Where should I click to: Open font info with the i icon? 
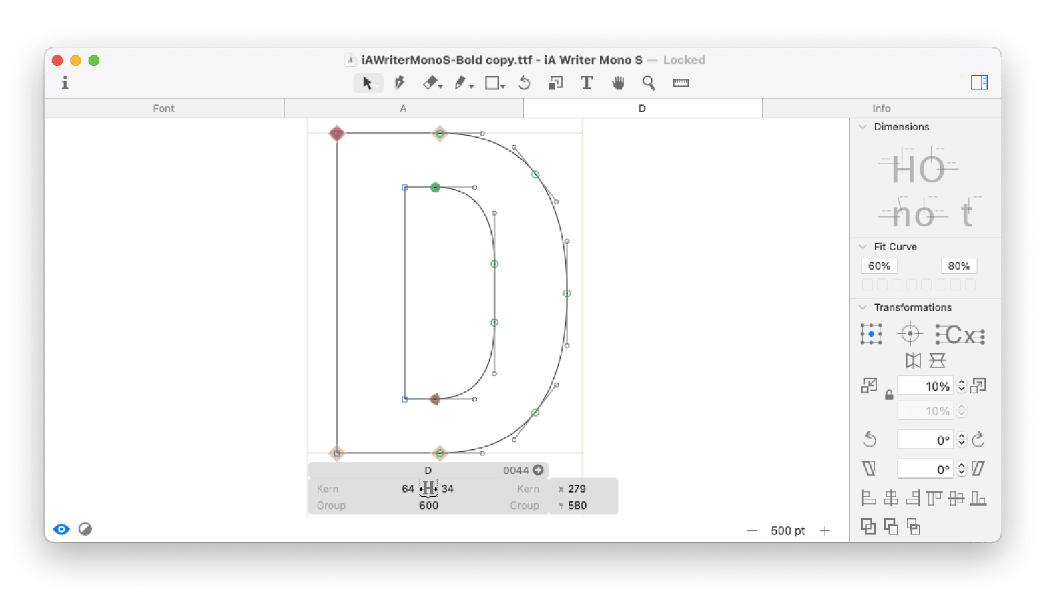[65, 83]
